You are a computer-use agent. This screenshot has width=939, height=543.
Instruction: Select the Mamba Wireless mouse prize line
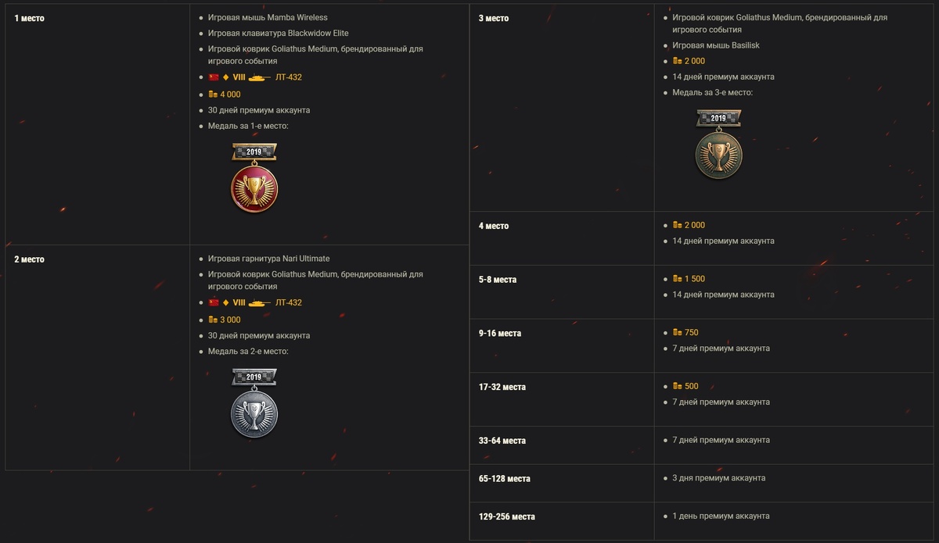268,17
